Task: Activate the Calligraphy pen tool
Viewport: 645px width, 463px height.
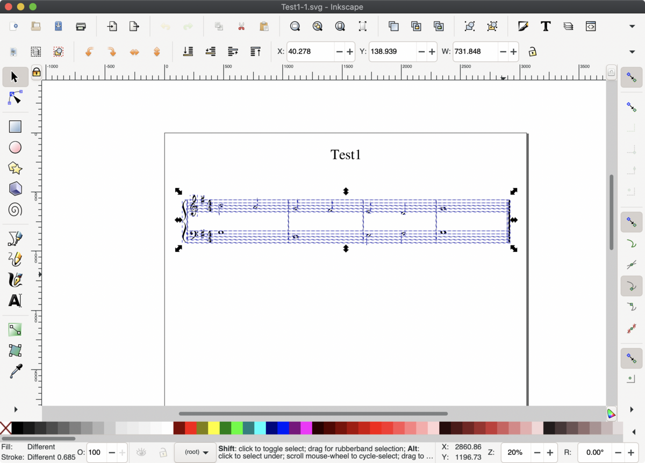Action: point(15,280)
